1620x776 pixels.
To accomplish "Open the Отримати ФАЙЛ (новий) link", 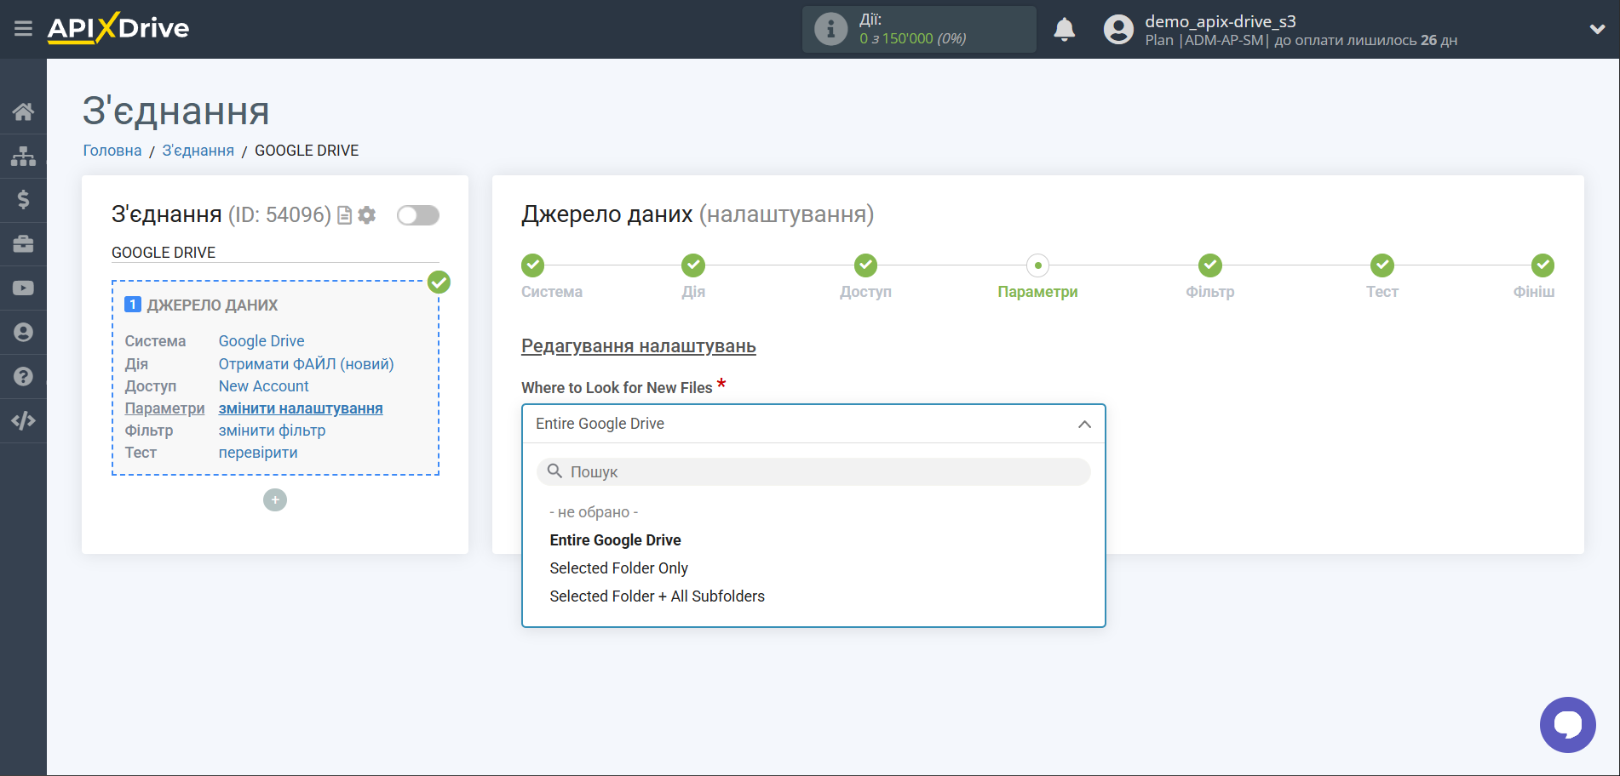I will [x=307, y=364].
